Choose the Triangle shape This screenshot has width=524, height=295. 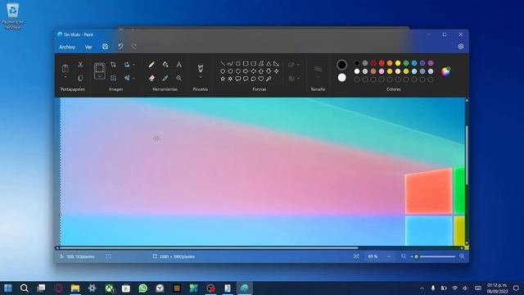click(x=269, y=64)
